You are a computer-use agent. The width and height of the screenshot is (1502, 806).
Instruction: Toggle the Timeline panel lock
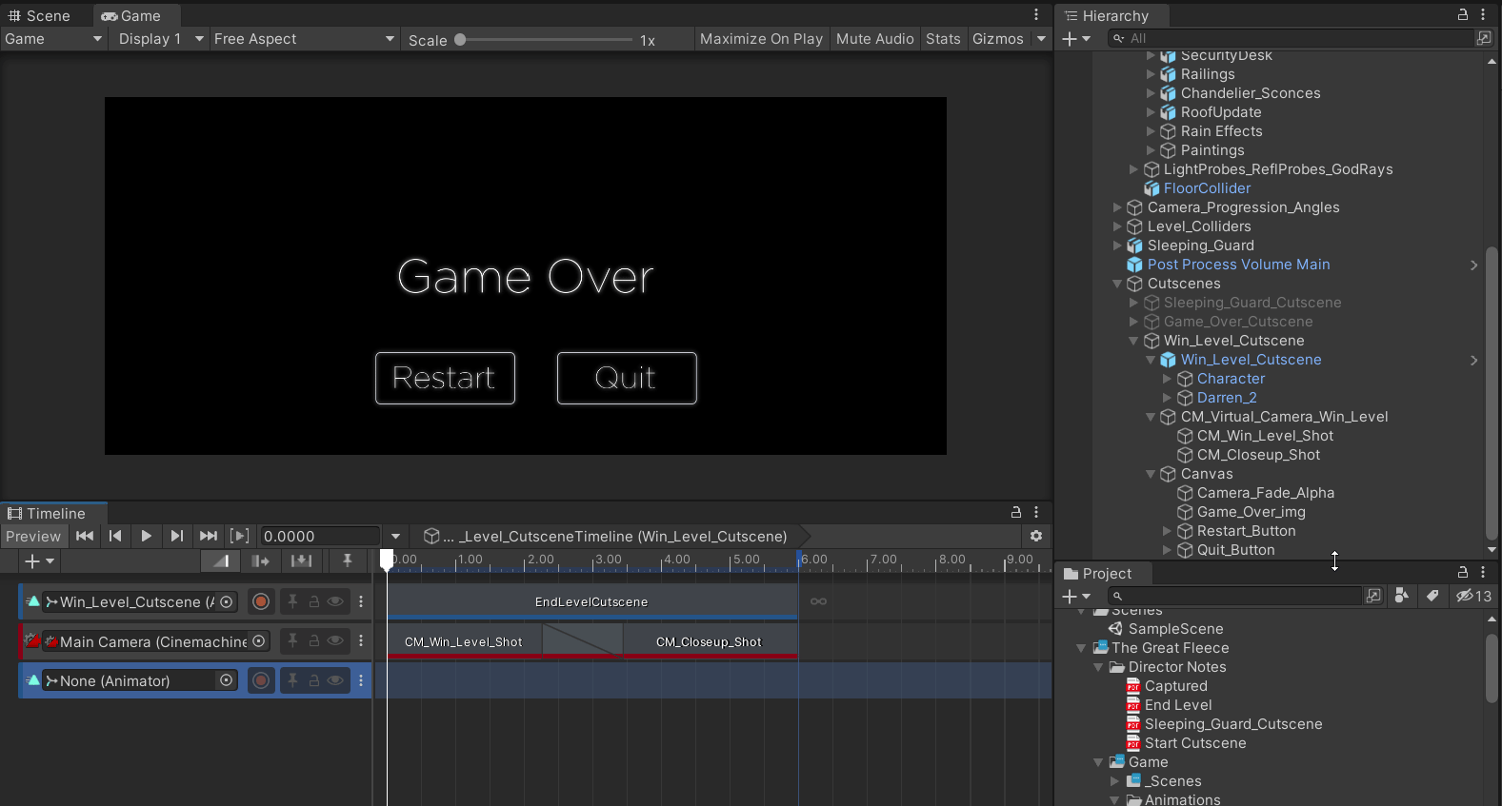pos(1016,512)
